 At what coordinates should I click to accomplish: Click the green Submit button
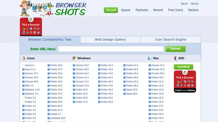click(x=175, y=49)
